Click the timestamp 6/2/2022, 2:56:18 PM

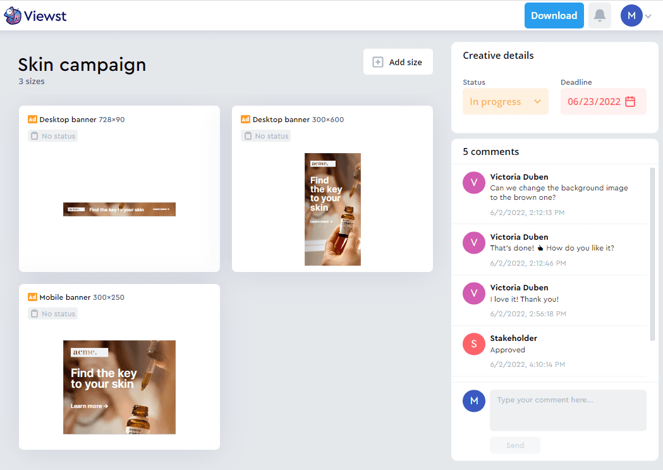[528, 314]
